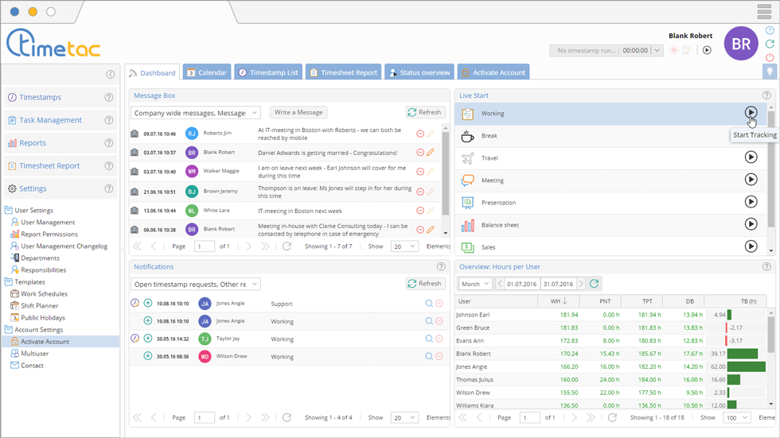Image resolution: width=780 pixels, height=438 pixels.
Task: Switch to the Calendar tab
Action: click(x=206, y=72)
